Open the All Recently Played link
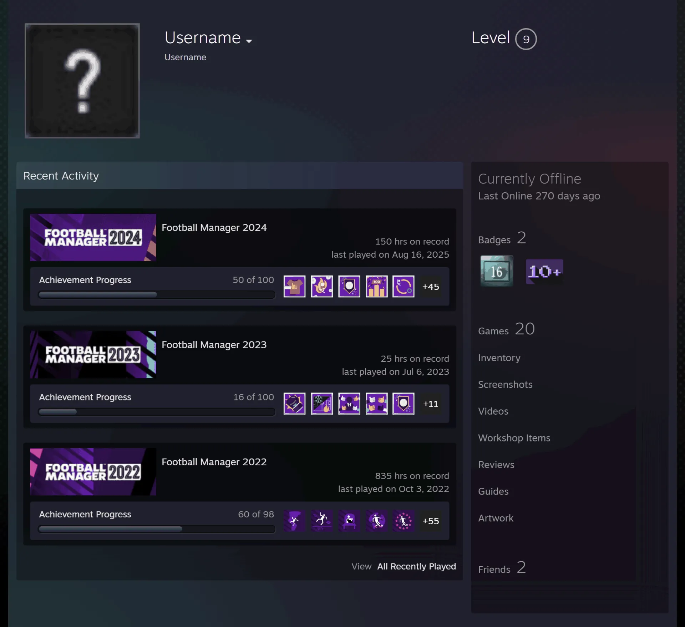This screenshot has height=627, width=685. pos(416,566)
